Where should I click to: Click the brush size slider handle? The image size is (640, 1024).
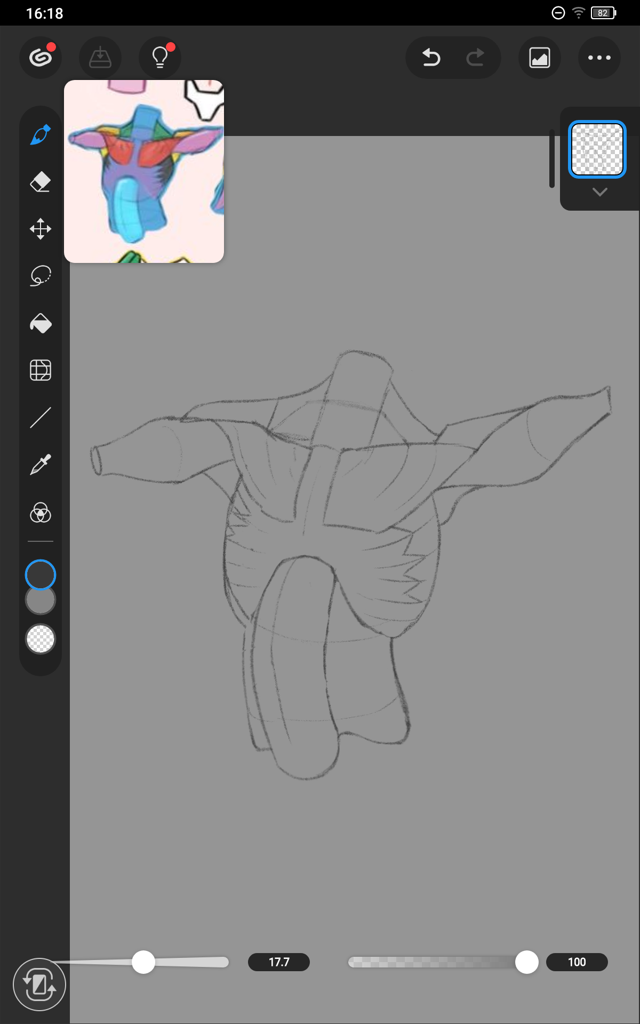click(143, 962)
